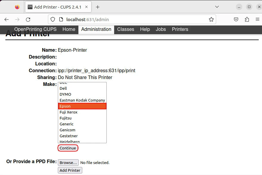This screenshot has height=175, width=262.
Task: Open the Administration tab
Action: [x=96, y=29]
